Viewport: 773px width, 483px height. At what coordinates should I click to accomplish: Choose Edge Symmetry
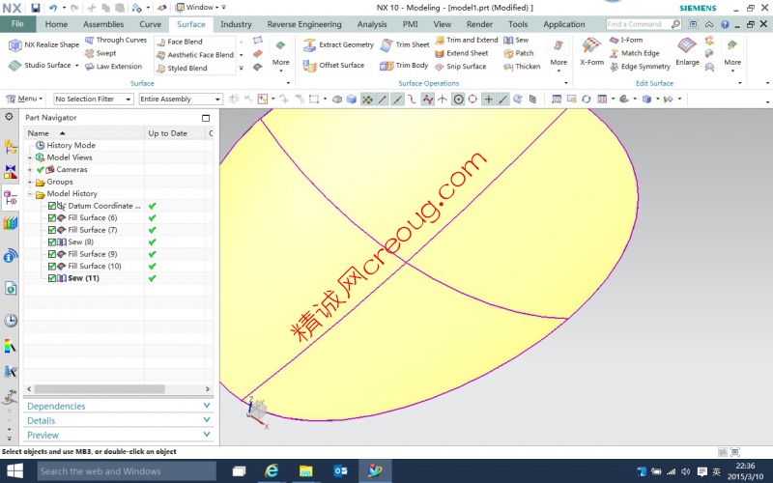coord(640,67)
